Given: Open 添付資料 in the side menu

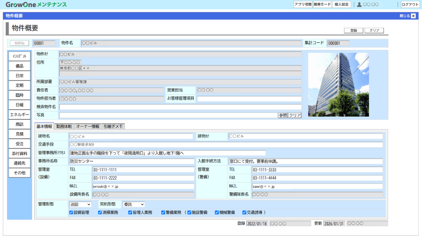Looking at the screenshot, I should pos(19,153).
